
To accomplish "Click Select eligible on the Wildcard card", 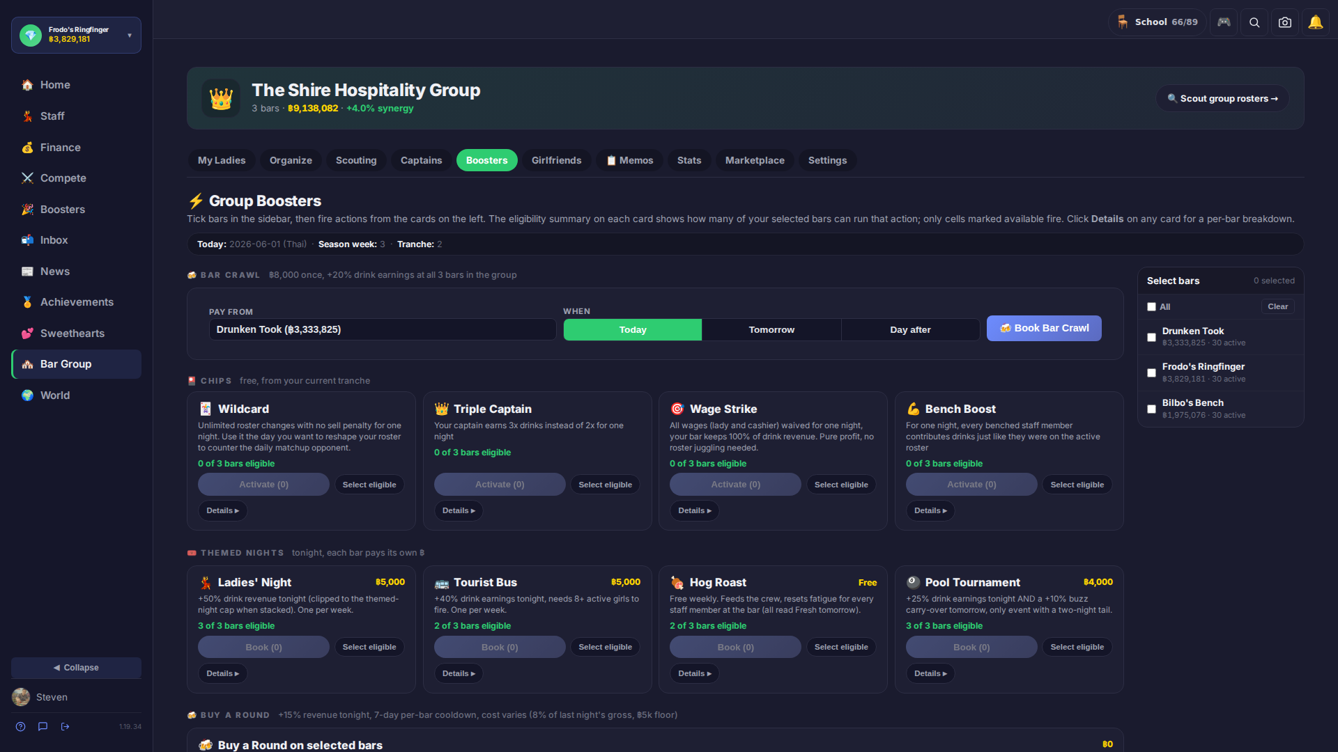I will (369, 485).
